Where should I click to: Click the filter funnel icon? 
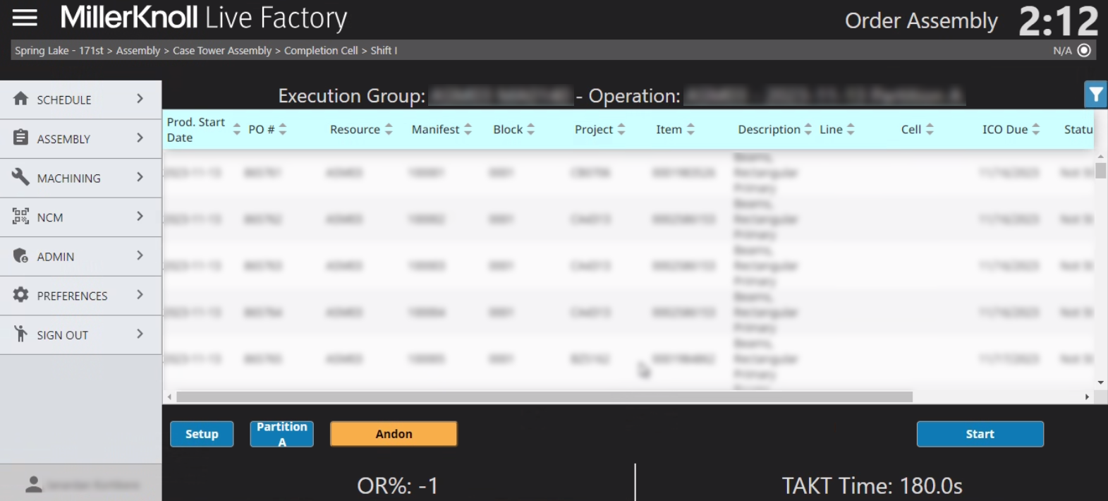coord(1095,95)
